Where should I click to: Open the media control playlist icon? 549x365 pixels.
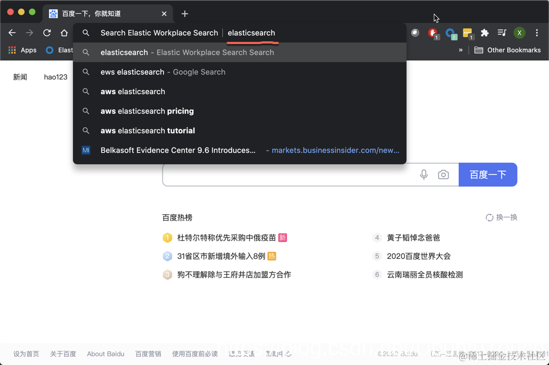click(502, 33)
